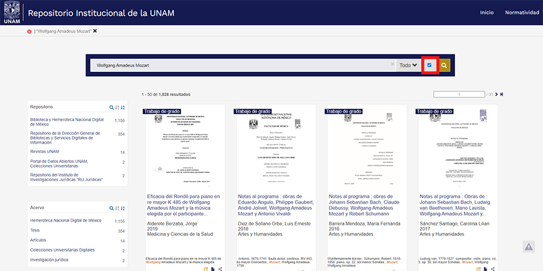Open thumbnail of Barrera Mendoza thesis
The width and height of the screenshot is (543, 271).
tap(367, 149)
